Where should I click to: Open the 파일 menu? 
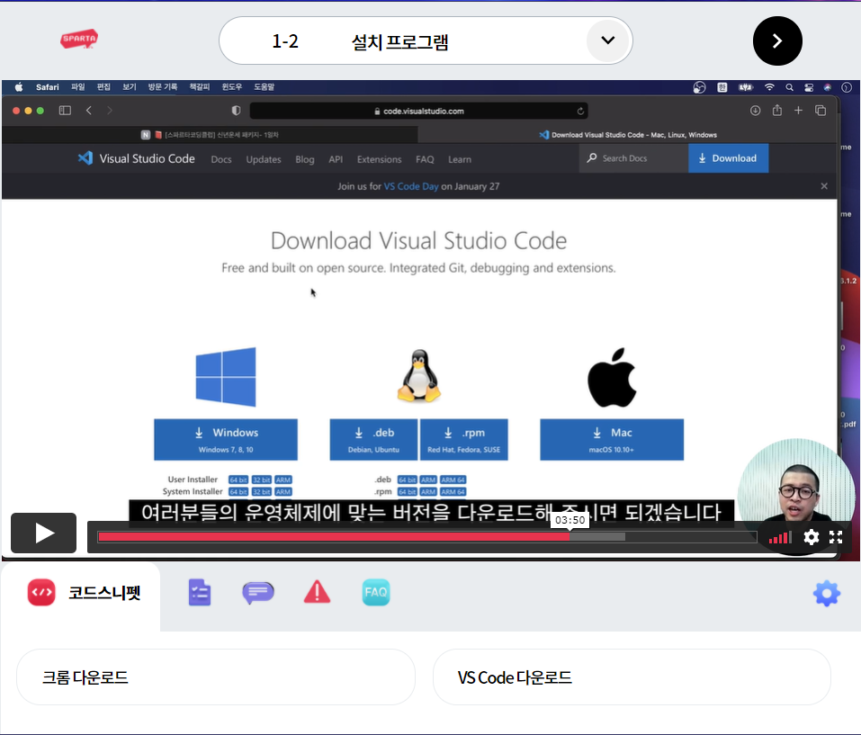click(x=78, y=86)
